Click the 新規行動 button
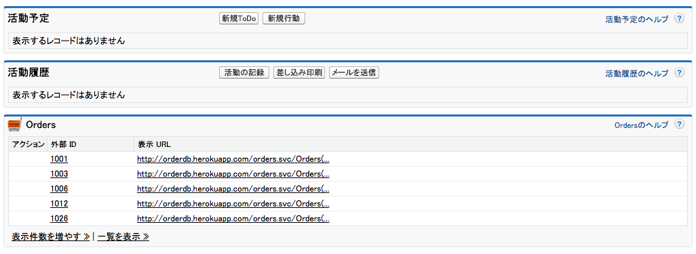Image resolution: width=696 pixels, height=254 pixels. 284,18
